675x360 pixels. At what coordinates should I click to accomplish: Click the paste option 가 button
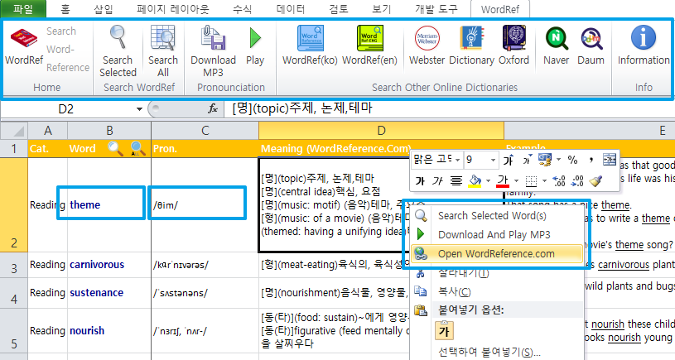click(x=444, y=331)
